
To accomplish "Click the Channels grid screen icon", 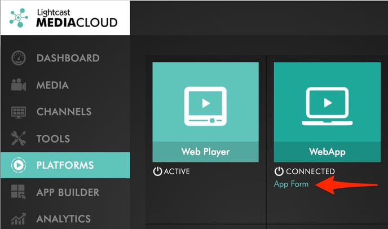I will [19, 112].
